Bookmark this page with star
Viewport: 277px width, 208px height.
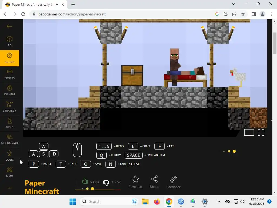pyautogui.click(x=243, y=14)
